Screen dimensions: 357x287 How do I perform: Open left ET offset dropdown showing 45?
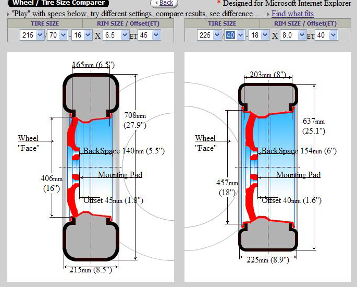point(149,35)
